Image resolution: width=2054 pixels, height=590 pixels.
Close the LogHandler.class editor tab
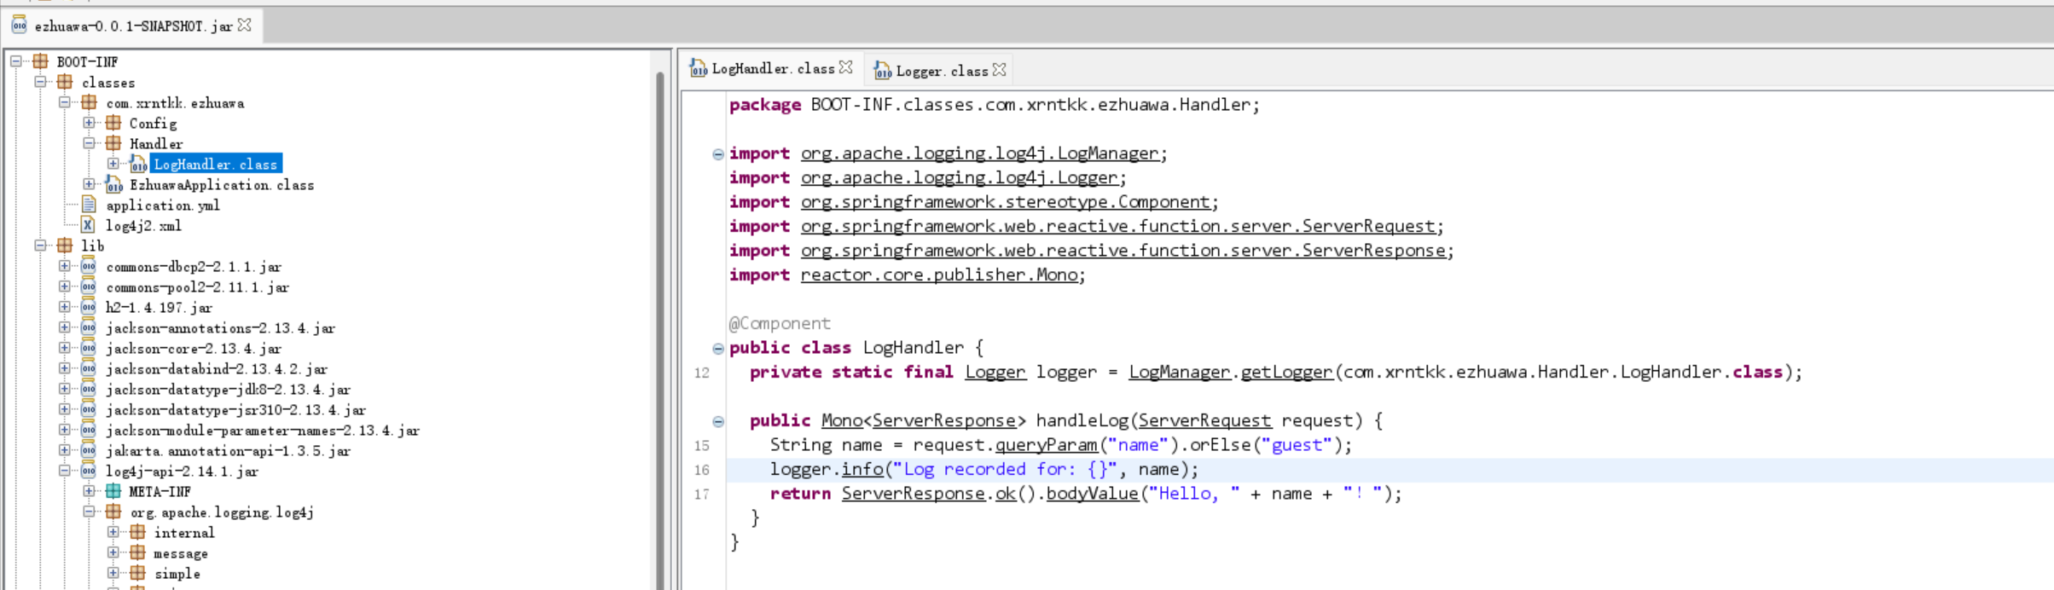[845, 67]
